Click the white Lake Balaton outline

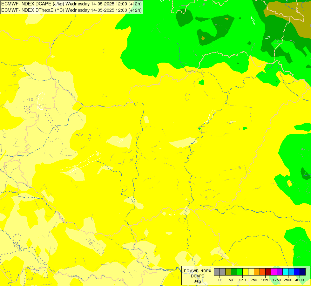80,163
